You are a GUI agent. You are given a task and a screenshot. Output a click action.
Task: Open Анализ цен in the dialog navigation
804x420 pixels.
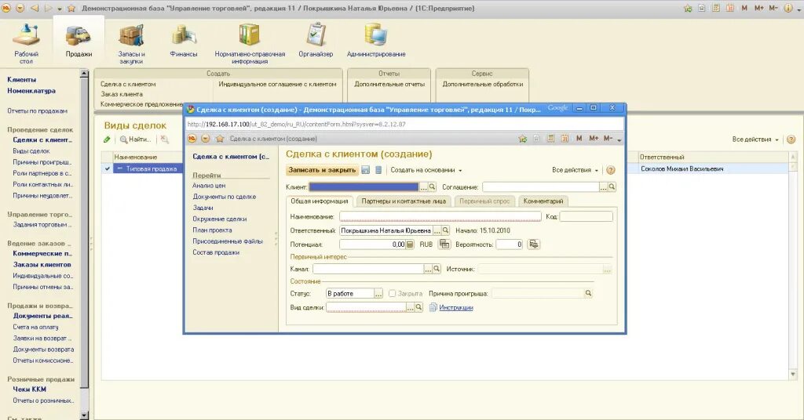coord(209,186)
